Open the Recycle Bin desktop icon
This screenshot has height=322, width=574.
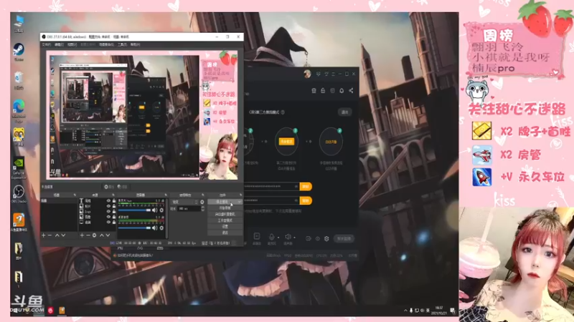click(x=19, y=80)
